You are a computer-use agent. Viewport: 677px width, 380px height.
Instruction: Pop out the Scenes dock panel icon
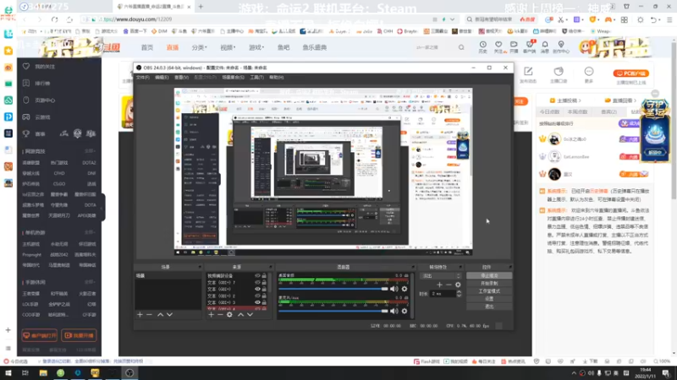click(x=200, y=267)
